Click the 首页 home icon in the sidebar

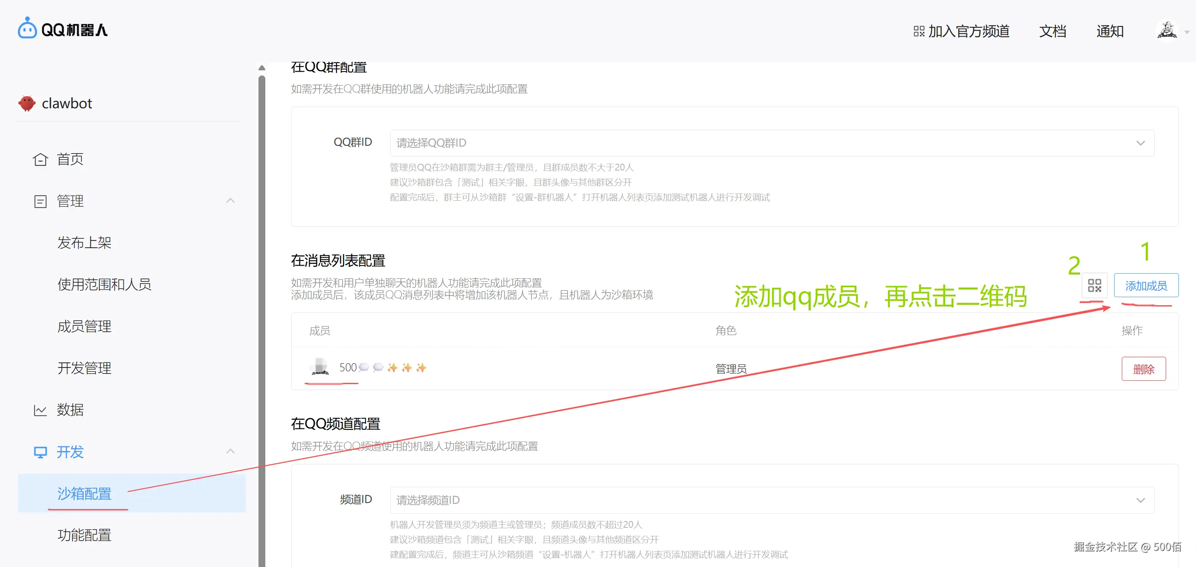coord(41,159)
